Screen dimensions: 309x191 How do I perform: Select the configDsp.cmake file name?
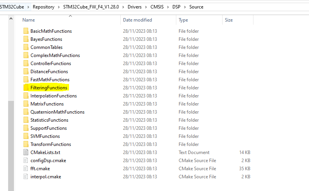pos(48,161)
